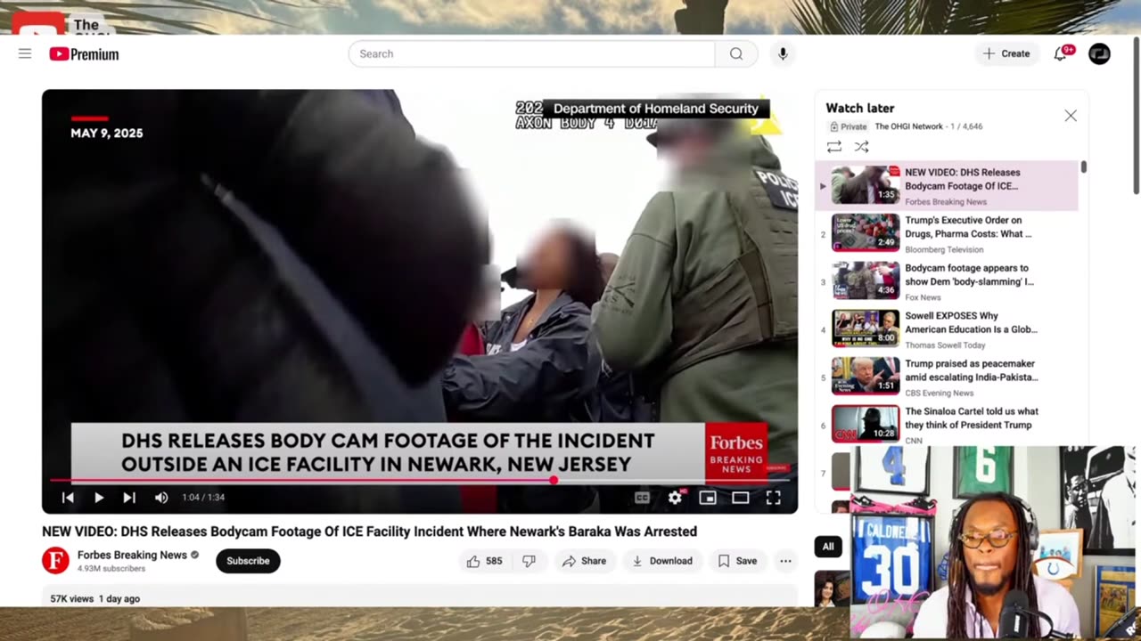Viewport: 1141px width, 641px height.
Task: Dislike the video
Action: (529, 561)
